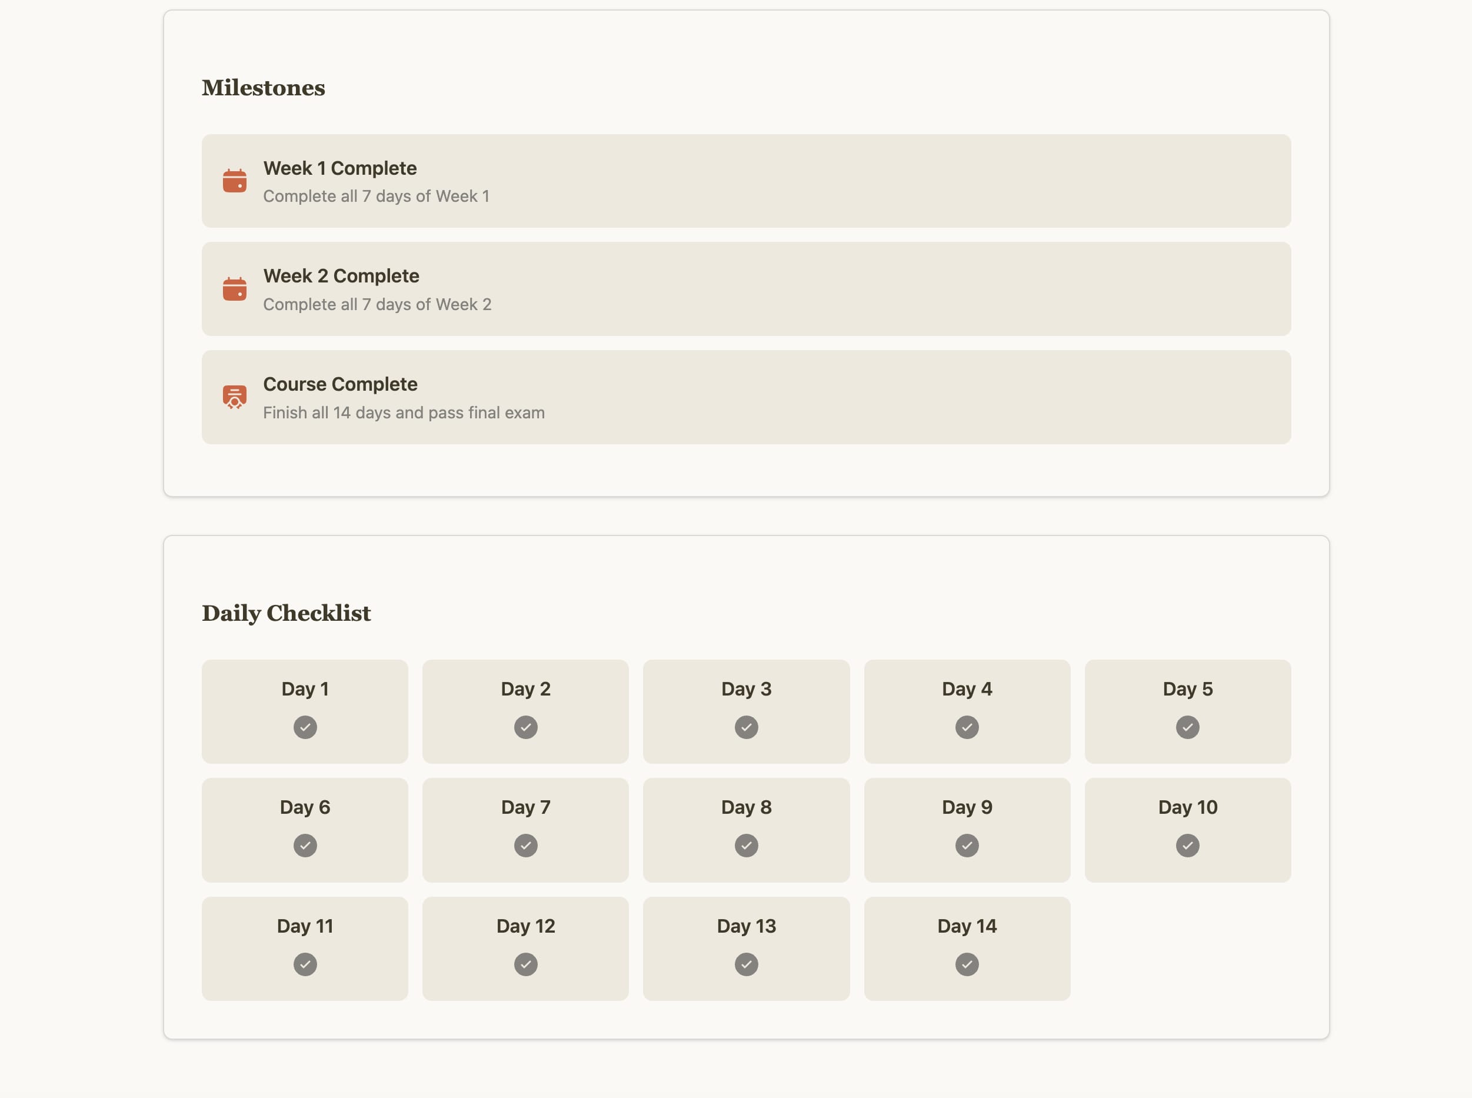Toggle the Day 5 checkmark
The image size is (1472, 1098).
coord(1188,727)
